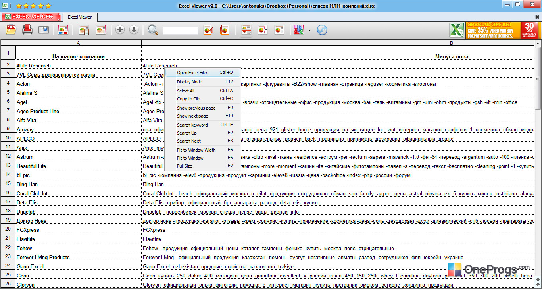Click the Deta-Elis minus-words cell in column B
Image resolution: width=542 pixels, height=289 pixels.
tap(338, 202)
